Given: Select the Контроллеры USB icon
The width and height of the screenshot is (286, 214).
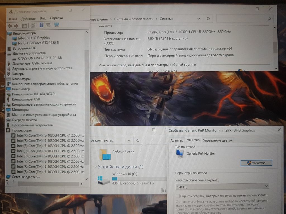Looking at the screenshot, I should pos(8,99).
